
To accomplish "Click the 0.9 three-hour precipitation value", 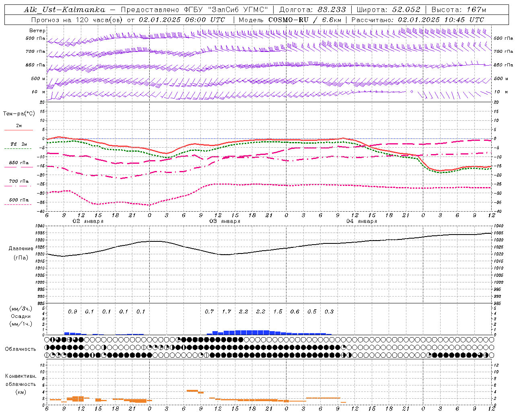I will click(72, 312).
